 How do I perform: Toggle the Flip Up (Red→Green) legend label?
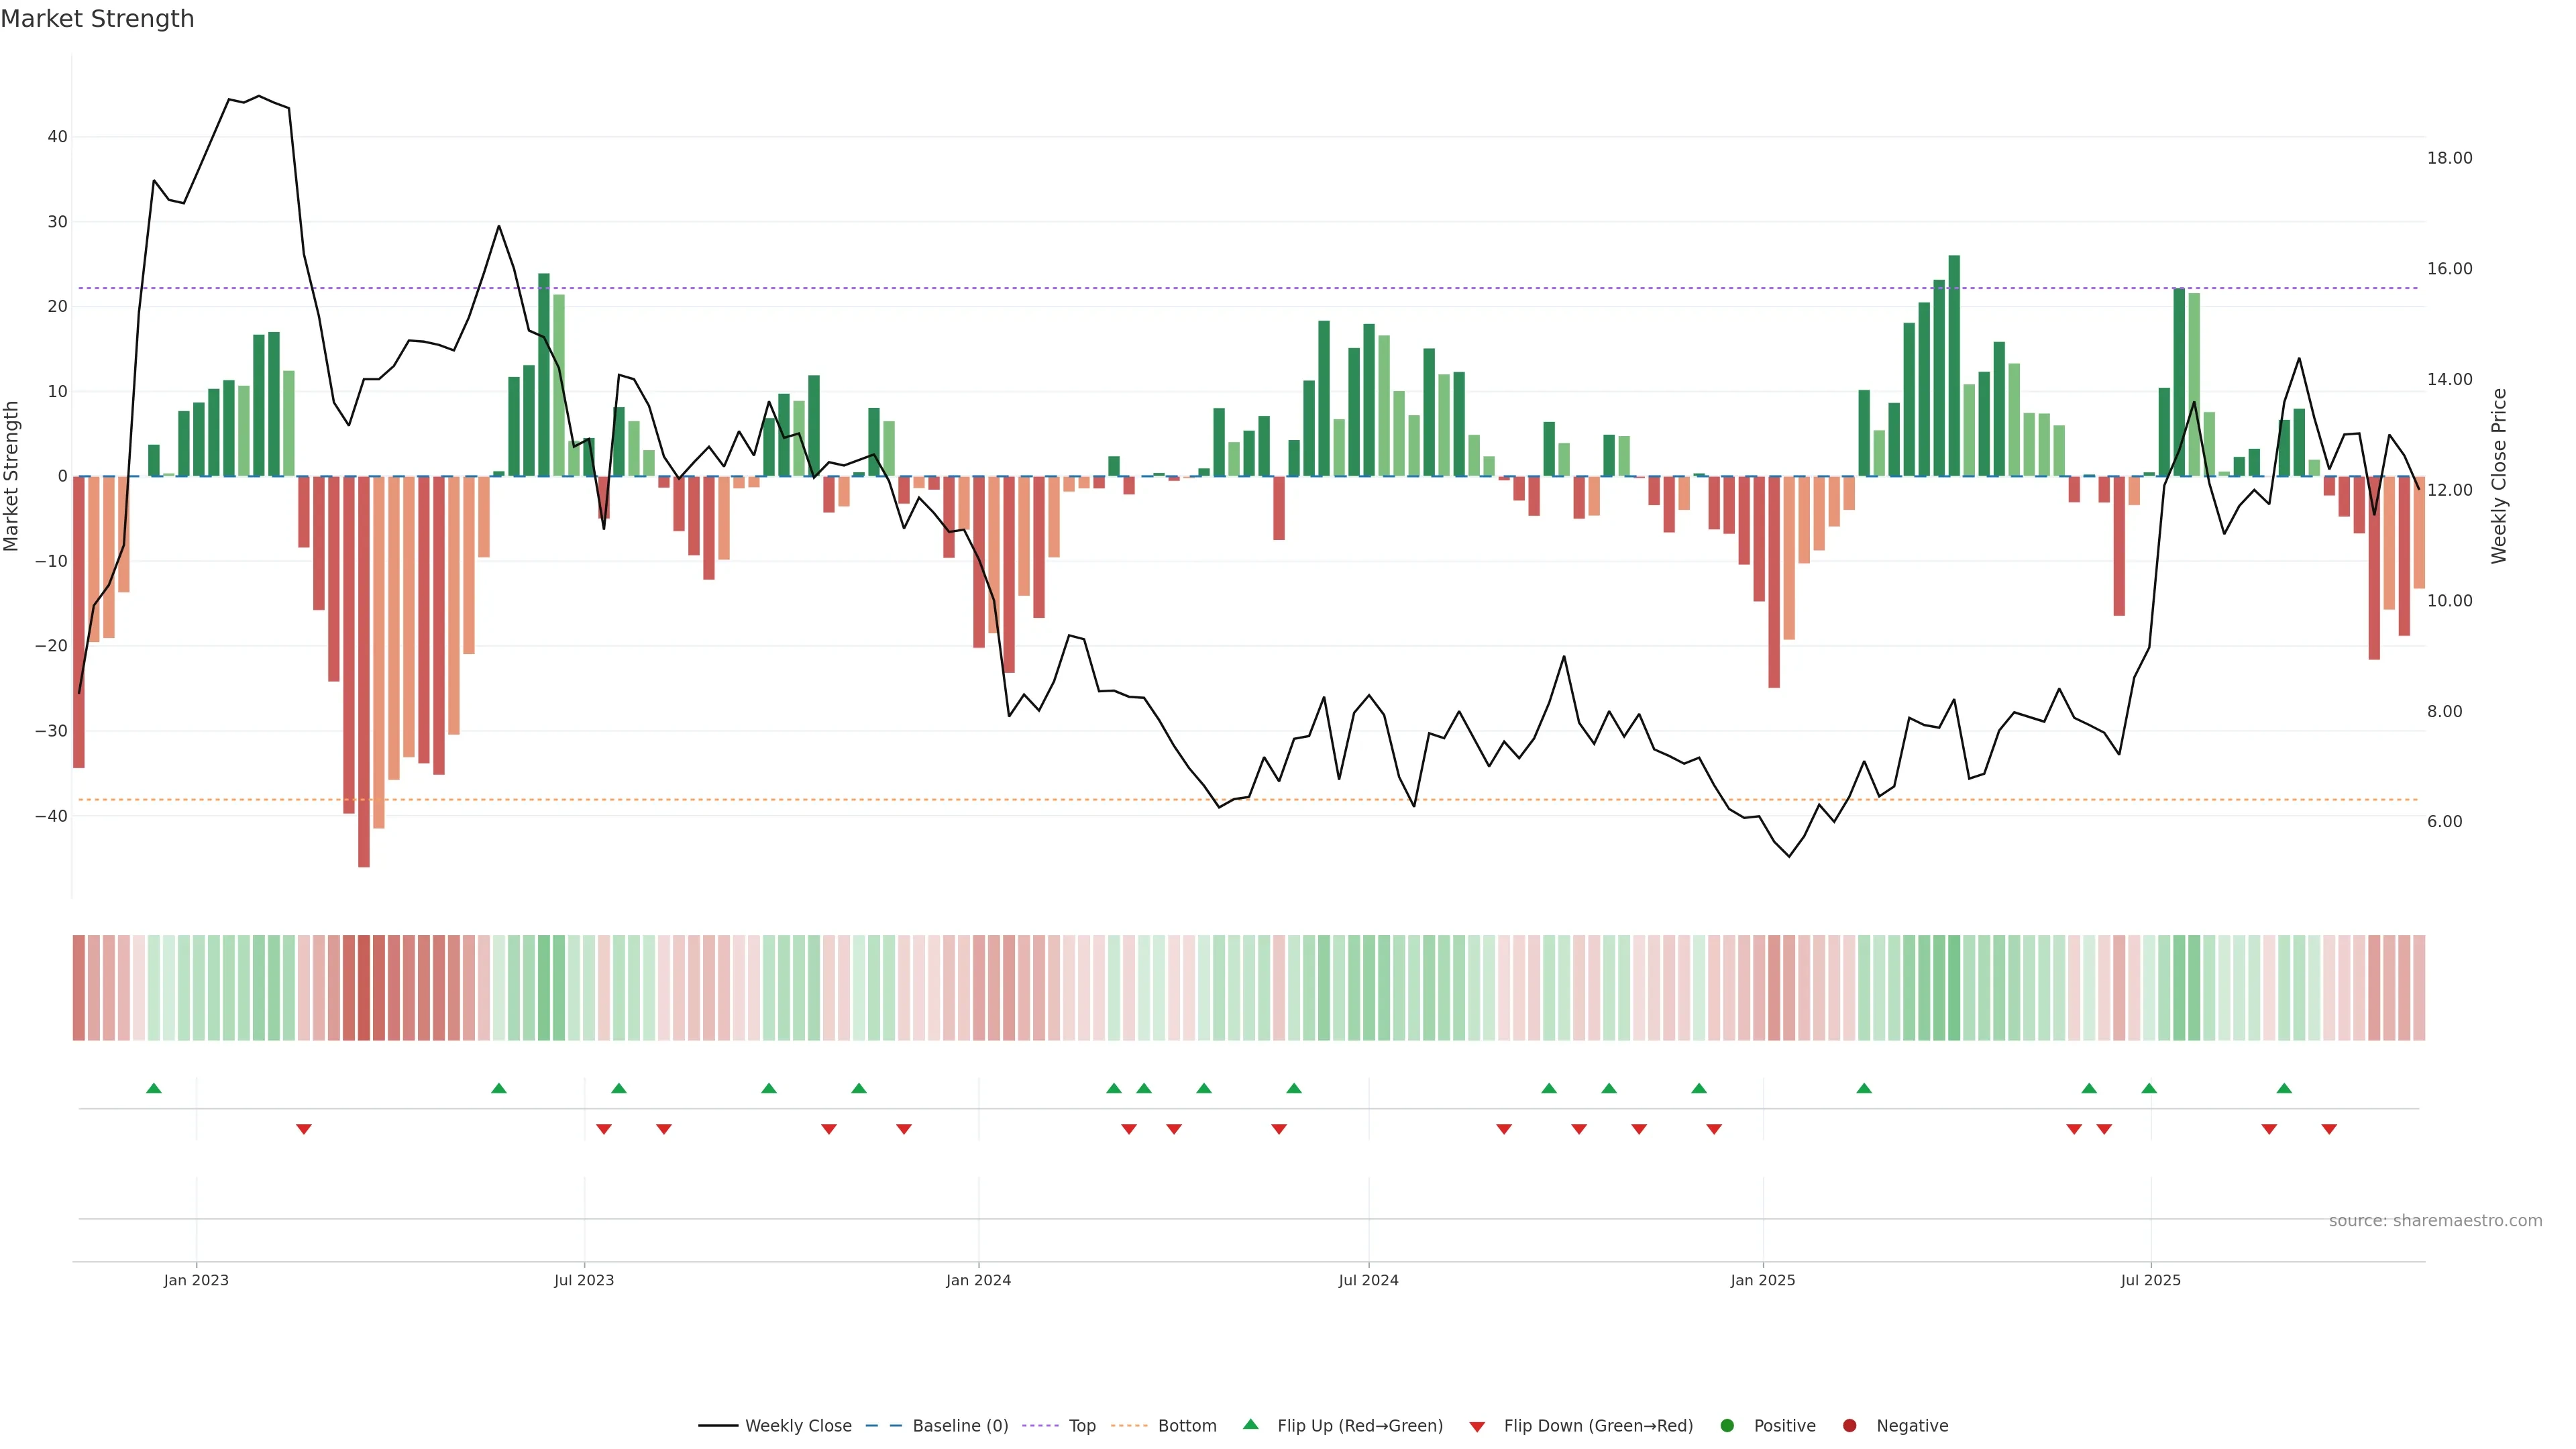1360,1426
